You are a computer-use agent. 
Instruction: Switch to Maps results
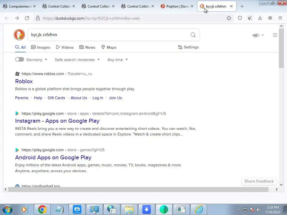click(109, 47)
